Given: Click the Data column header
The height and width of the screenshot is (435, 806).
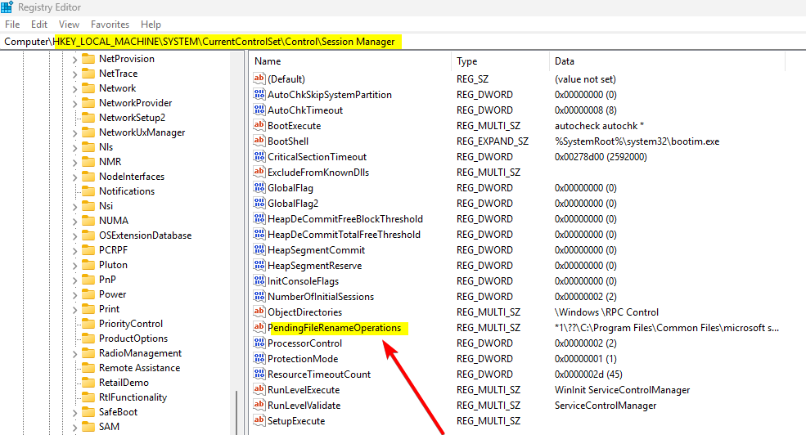Looking at the screenshot, I should (x=564, y=61).
